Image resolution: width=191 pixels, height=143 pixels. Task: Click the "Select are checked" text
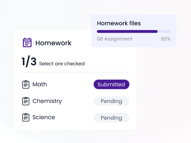pos(62,64)
